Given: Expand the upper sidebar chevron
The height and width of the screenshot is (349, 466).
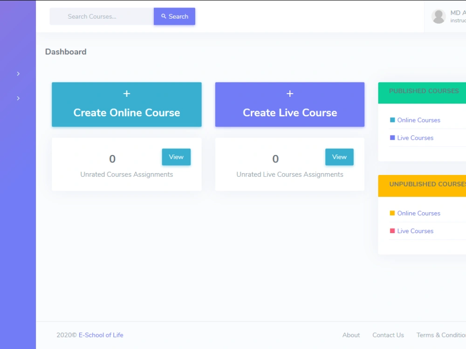Looking at the screenshot, I should tap(18, 74).
